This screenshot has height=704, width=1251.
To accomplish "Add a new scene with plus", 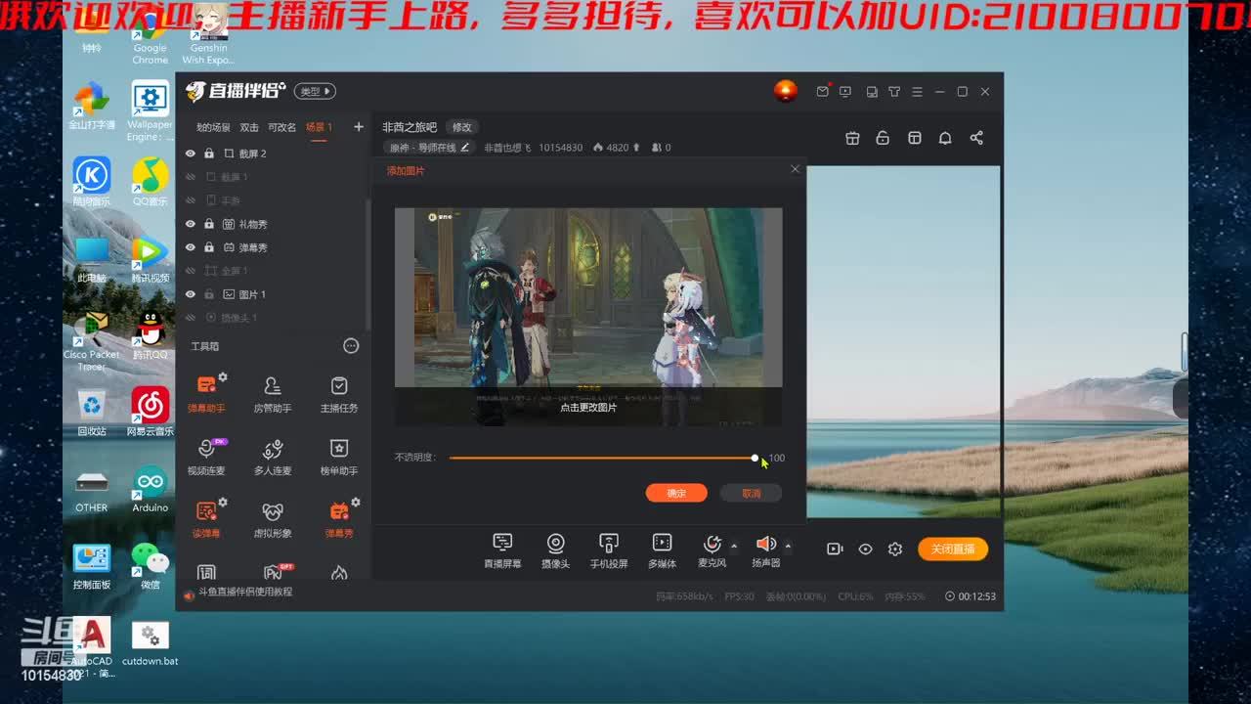I will (359, 127).
